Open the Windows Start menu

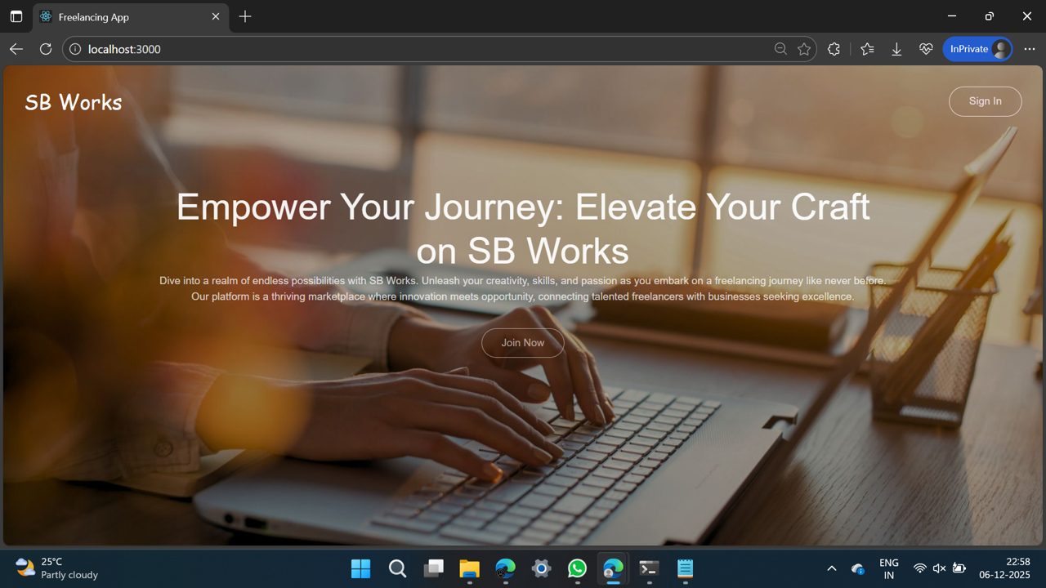pyautogui.click(x=360, y=568)
